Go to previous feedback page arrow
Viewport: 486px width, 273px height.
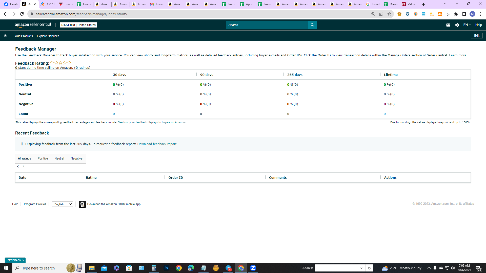[18, 166]
